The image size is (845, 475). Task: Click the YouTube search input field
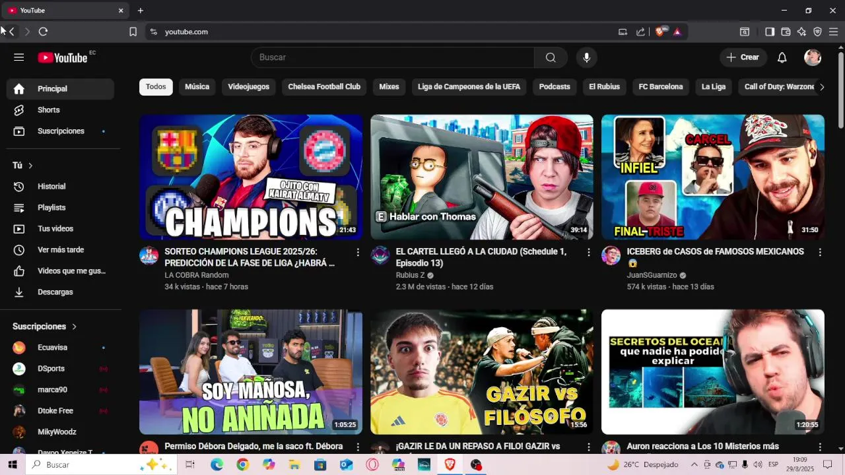click(393, 57)
